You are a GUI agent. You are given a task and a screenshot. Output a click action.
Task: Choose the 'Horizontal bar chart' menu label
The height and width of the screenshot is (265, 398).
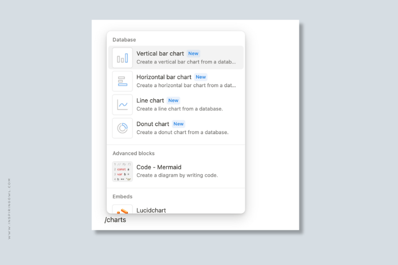pyautogui.click(x=164, y=77)
